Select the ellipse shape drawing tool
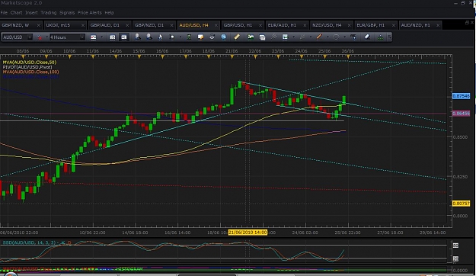 click(x=336, y=37)
